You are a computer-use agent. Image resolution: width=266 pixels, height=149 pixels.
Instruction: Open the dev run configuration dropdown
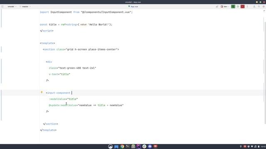click(225, 7)
